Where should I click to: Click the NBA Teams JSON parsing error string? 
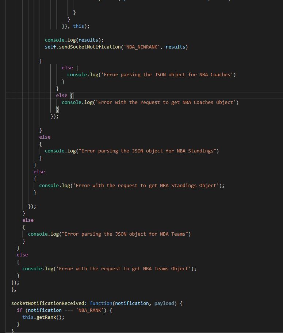point(126,234)
